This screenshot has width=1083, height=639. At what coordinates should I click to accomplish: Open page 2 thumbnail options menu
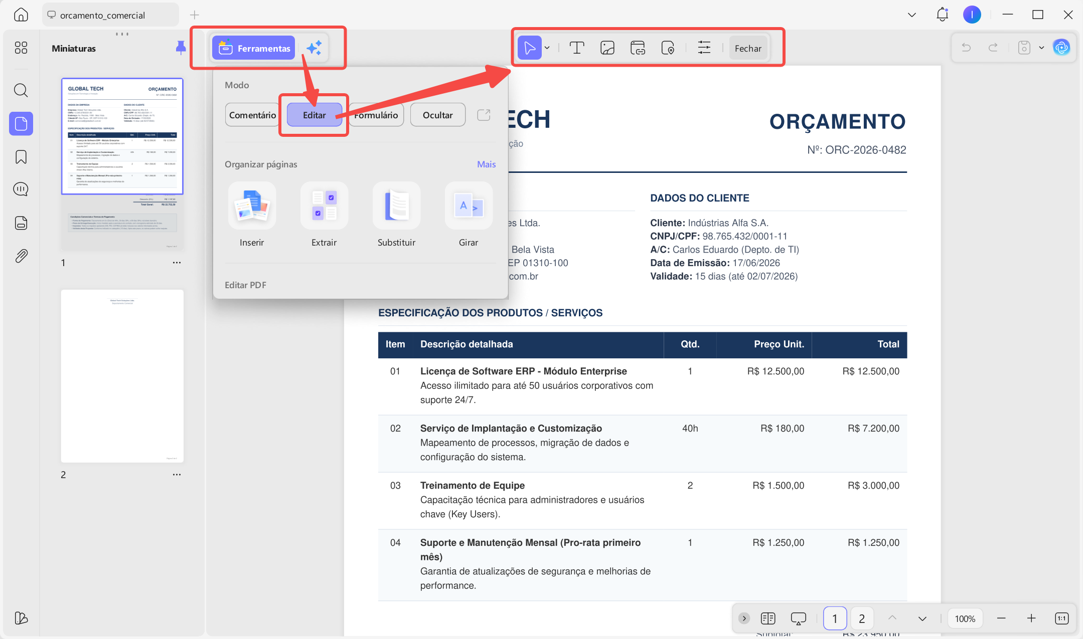[x=177, y=475]
